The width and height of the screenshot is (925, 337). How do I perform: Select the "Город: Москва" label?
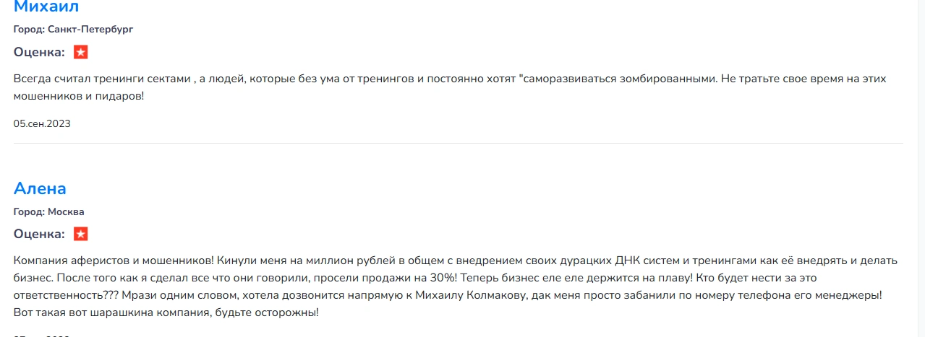tap(49, 211)
